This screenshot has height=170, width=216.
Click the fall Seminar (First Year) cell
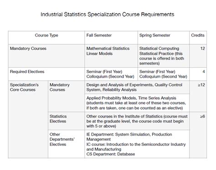(111, 74)
